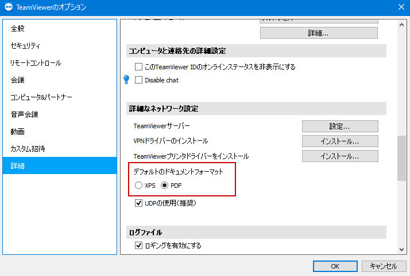The width and height of the screenshot is (410, 276).
Task: Click the TeamViewerサーバー 設定... button
Action: [340, 127]
